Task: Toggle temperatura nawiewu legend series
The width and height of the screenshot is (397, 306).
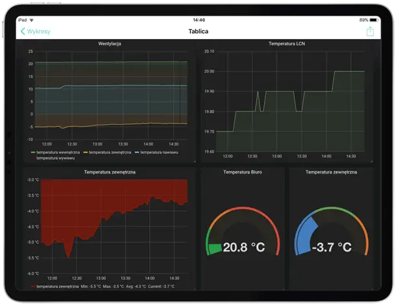Action: click(159, 152)
